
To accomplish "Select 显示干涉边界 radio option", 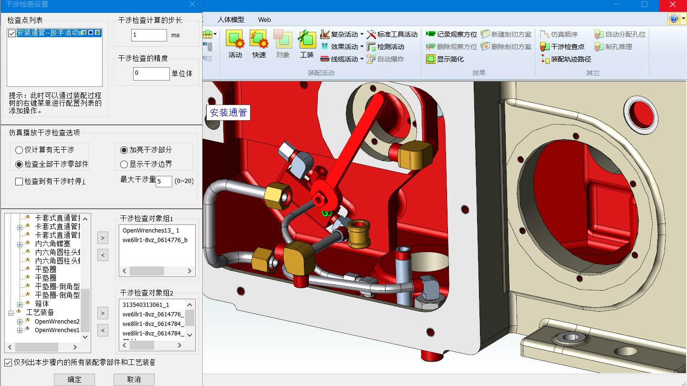I will coord(124,164).
